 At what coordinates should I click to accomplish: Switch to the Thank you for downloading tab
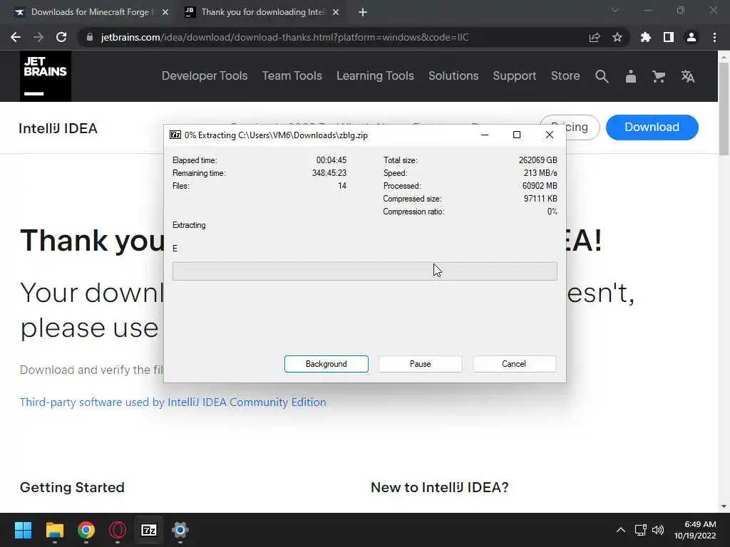261,13
